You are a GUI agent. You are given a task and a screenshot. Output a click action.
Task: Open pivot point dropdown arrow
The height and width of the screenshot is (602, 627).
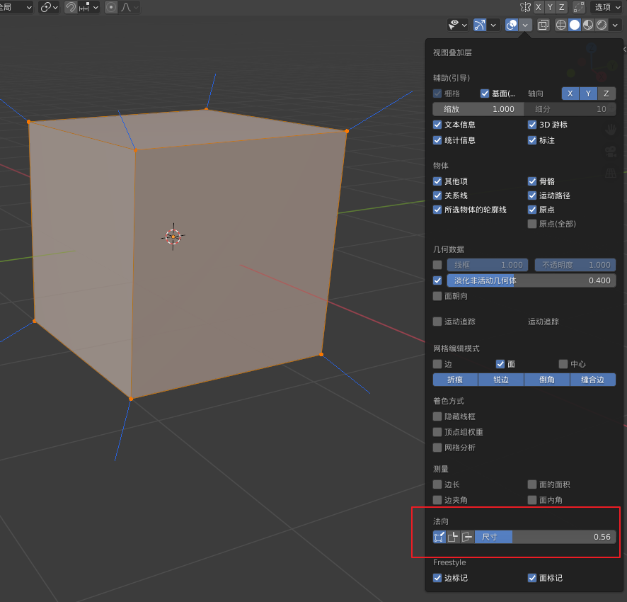coord(56,8)
